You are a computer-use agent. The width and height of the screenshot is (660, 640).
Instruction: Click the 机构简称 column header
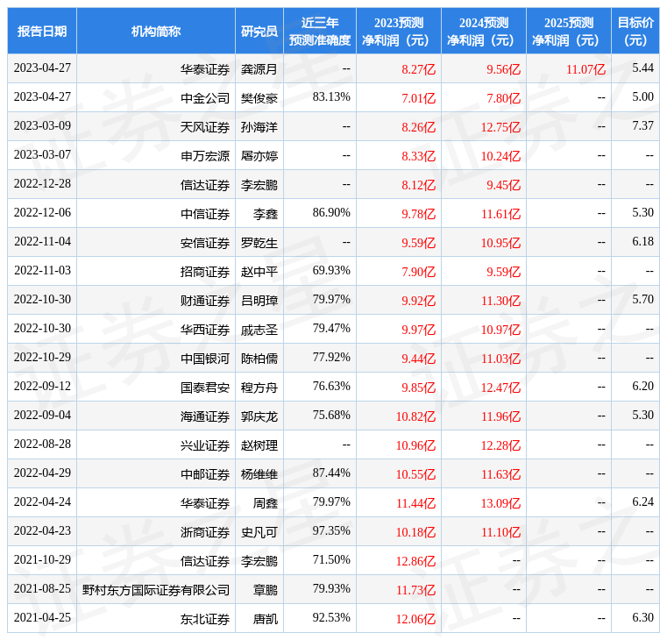tap(156, 32)
